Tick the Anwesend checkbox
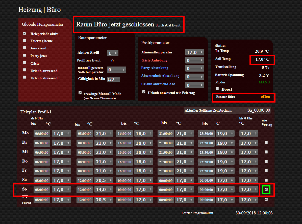 (24, 48)
